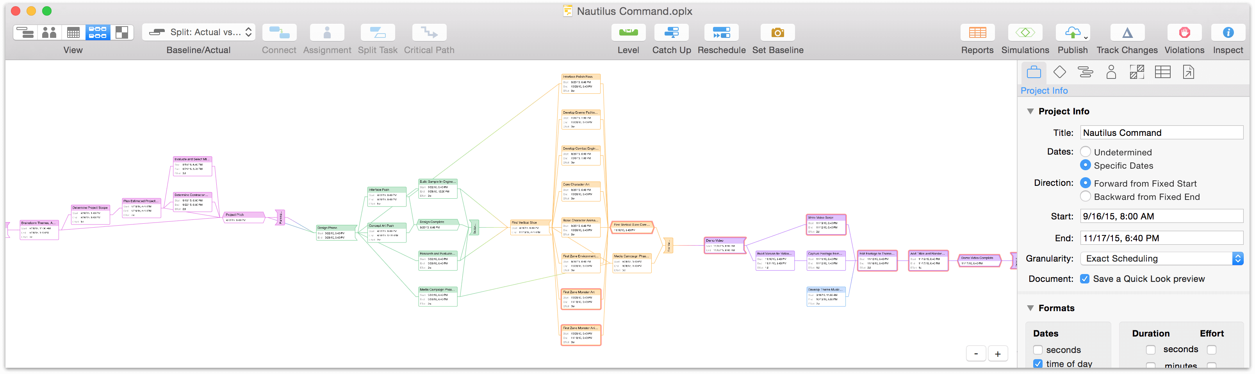
Task: Open the Granularity Exact Scheduling dropdown
Action: coord(1161,258)
